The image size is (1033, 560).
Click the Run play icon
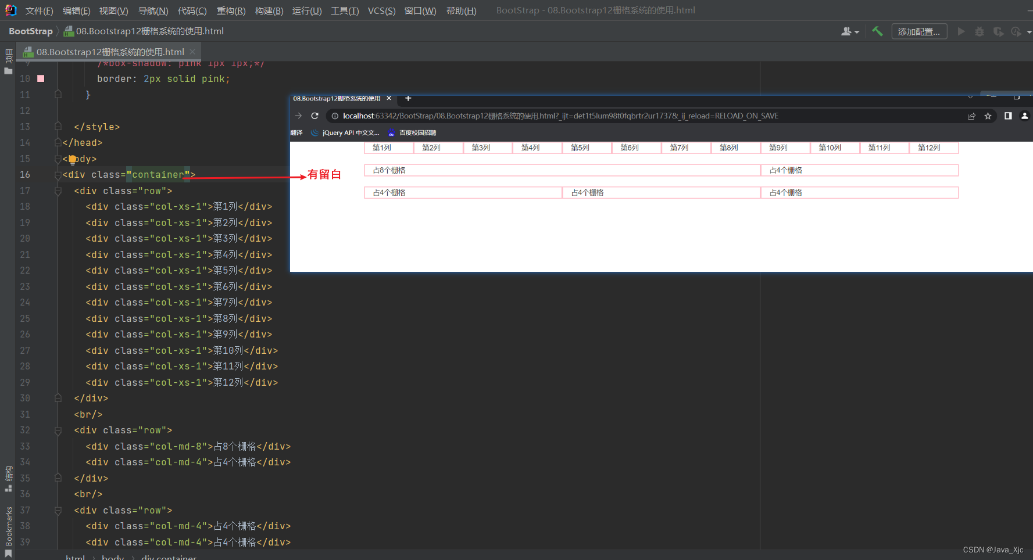(x=961, y=31)
